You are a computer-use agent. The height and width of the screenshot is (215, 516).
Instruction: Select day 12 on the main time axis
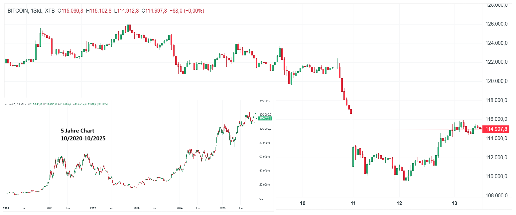tap(399, 203)
